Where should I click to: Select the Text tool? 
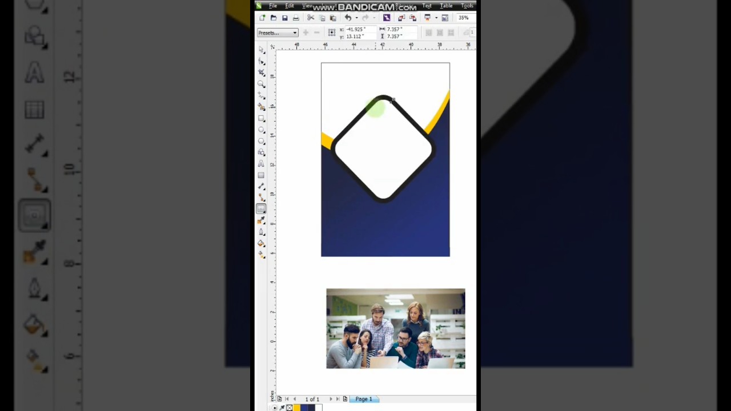pos(262,164)
